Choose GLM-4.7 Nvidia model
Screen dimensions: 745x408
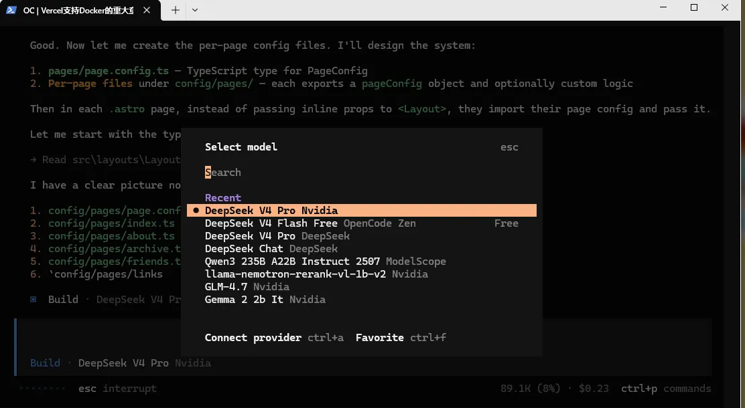(362, 286)
